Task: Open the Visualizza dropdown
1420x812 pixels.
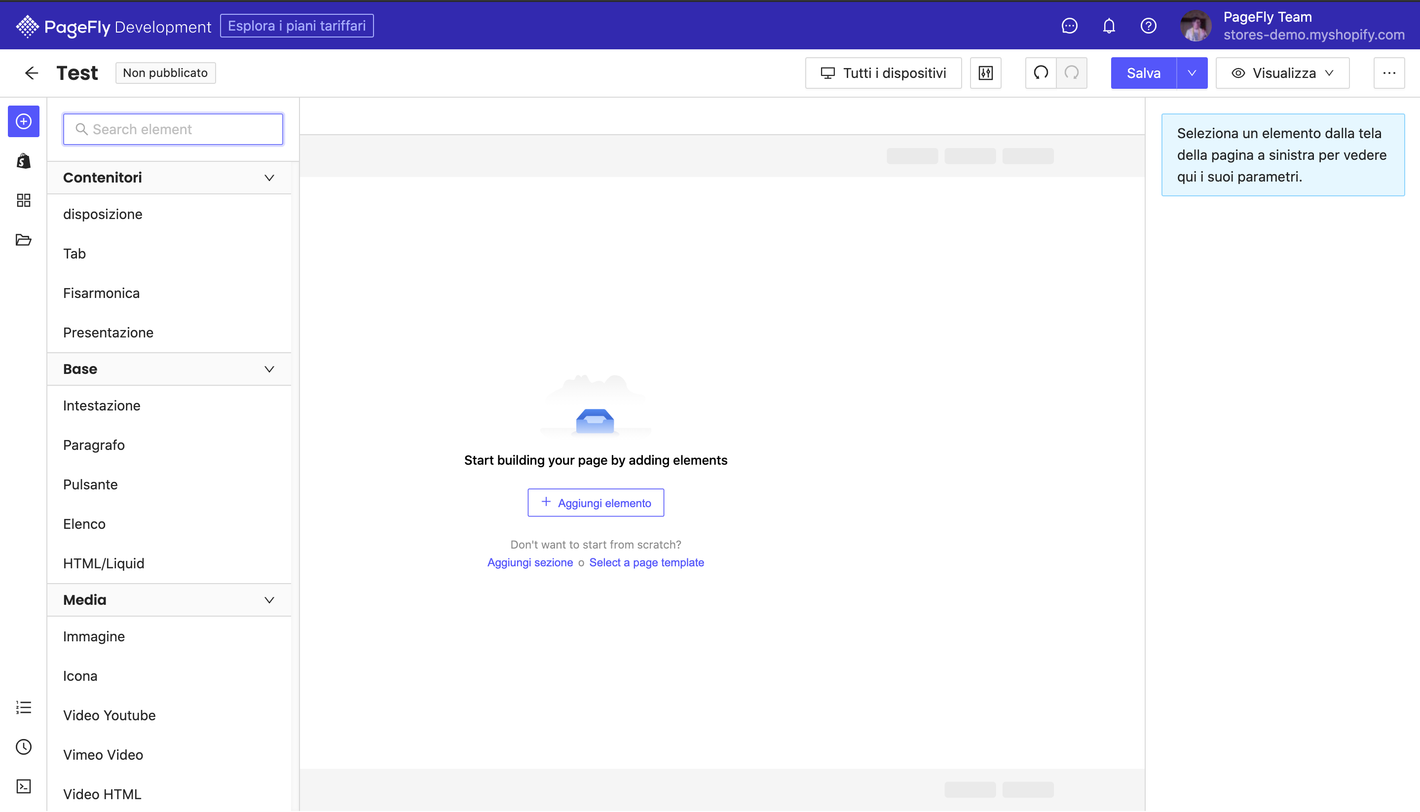Action: point(1282,73)
